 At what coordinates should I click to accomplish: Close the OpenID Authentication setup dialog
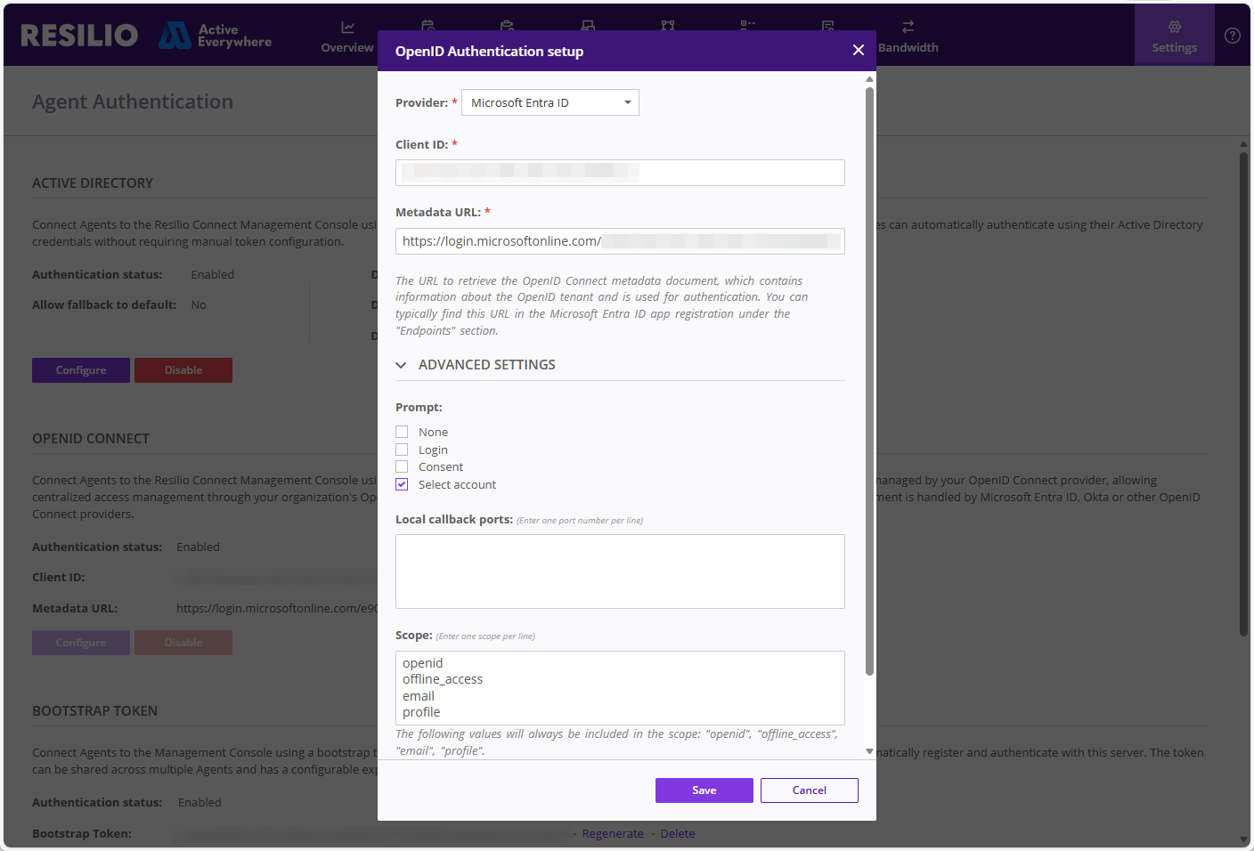859,51
